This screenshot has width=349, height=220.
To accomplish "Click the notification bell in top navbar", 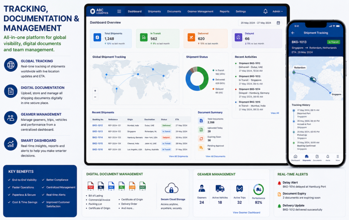I will pyautogui.click(x=265, y=11).
